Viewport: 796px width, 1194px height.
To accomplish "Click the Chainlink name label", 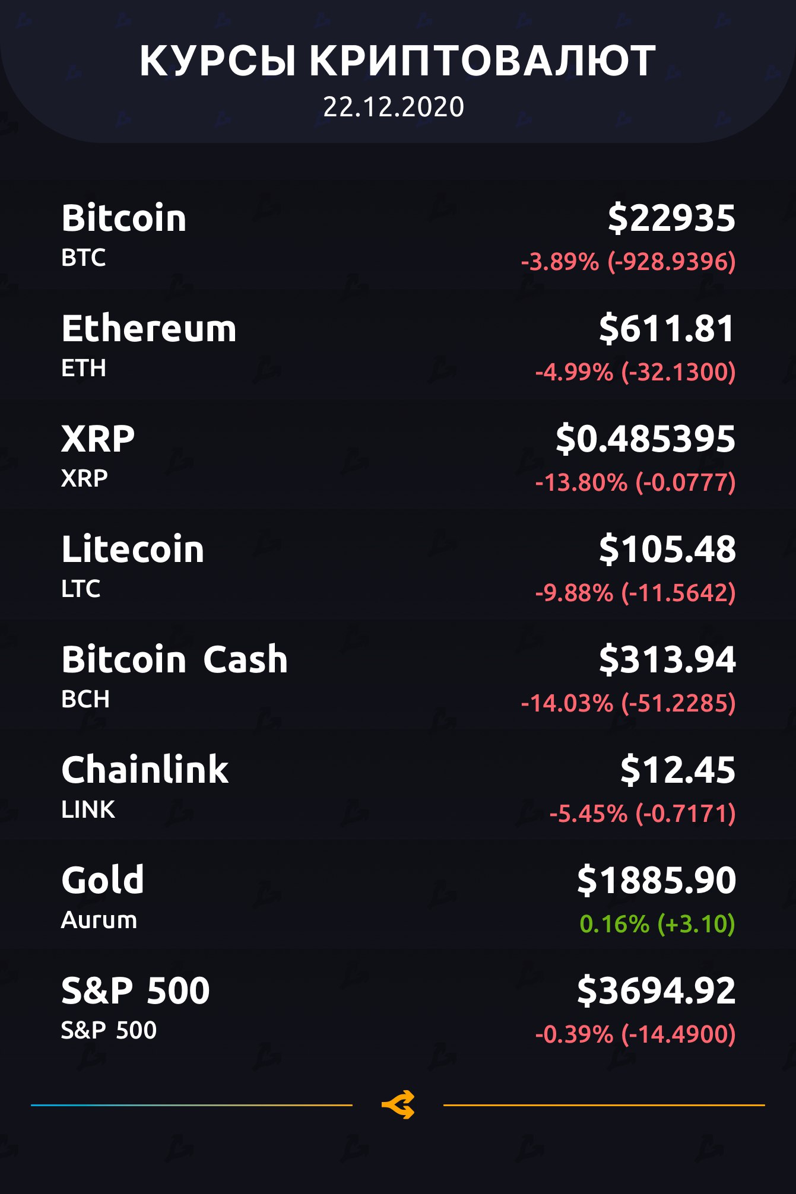I will pyautogui.click(x=145, y=770).
